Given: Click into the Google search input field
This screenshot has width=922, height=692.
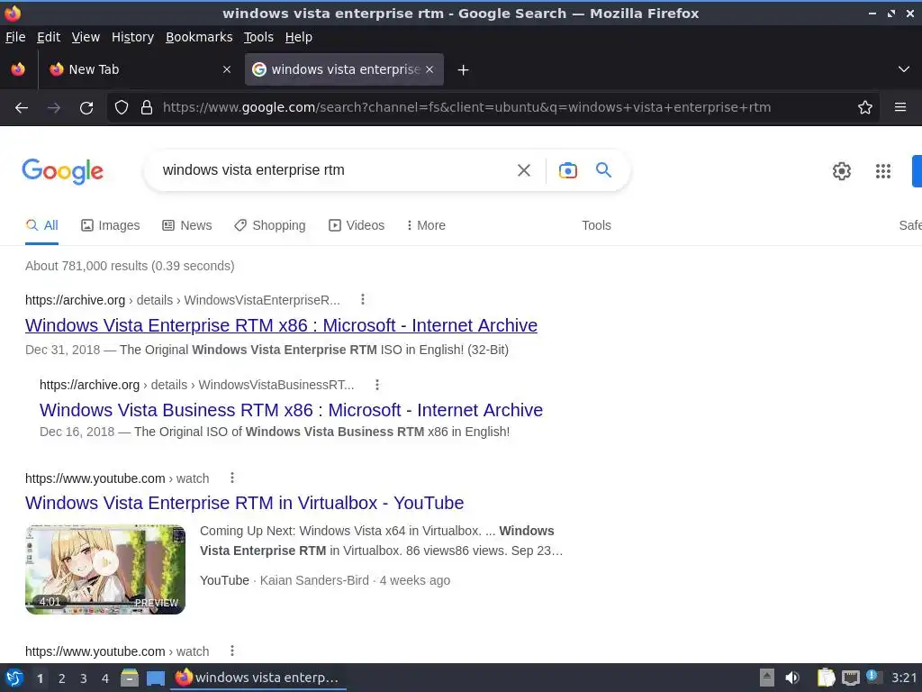Looking at the screenshot, I should pos(332,170).
